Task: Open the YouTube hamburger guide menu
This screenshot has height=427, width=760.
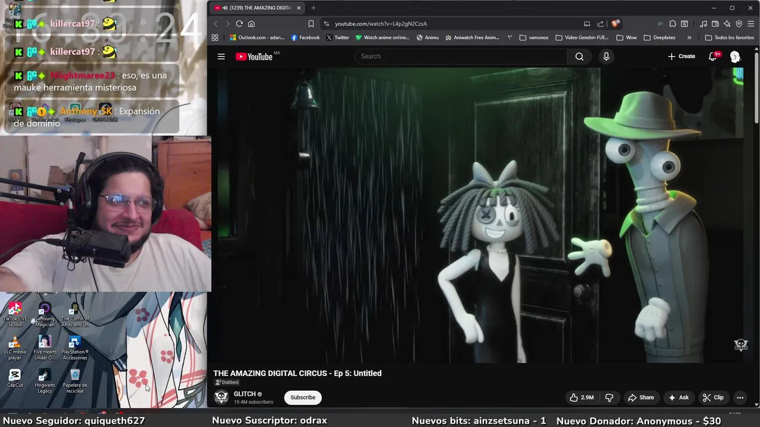Action: click(221, 56)
